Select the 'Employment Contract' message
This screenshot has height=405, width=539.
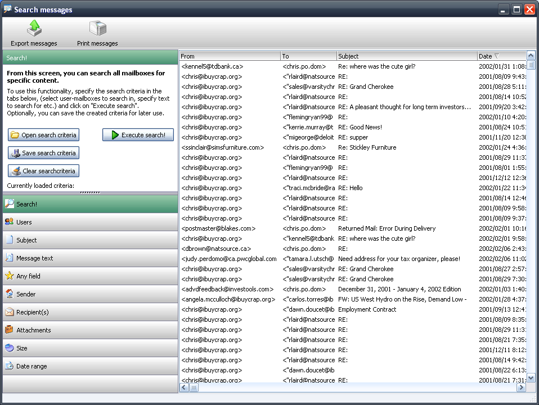click(353, 309)
